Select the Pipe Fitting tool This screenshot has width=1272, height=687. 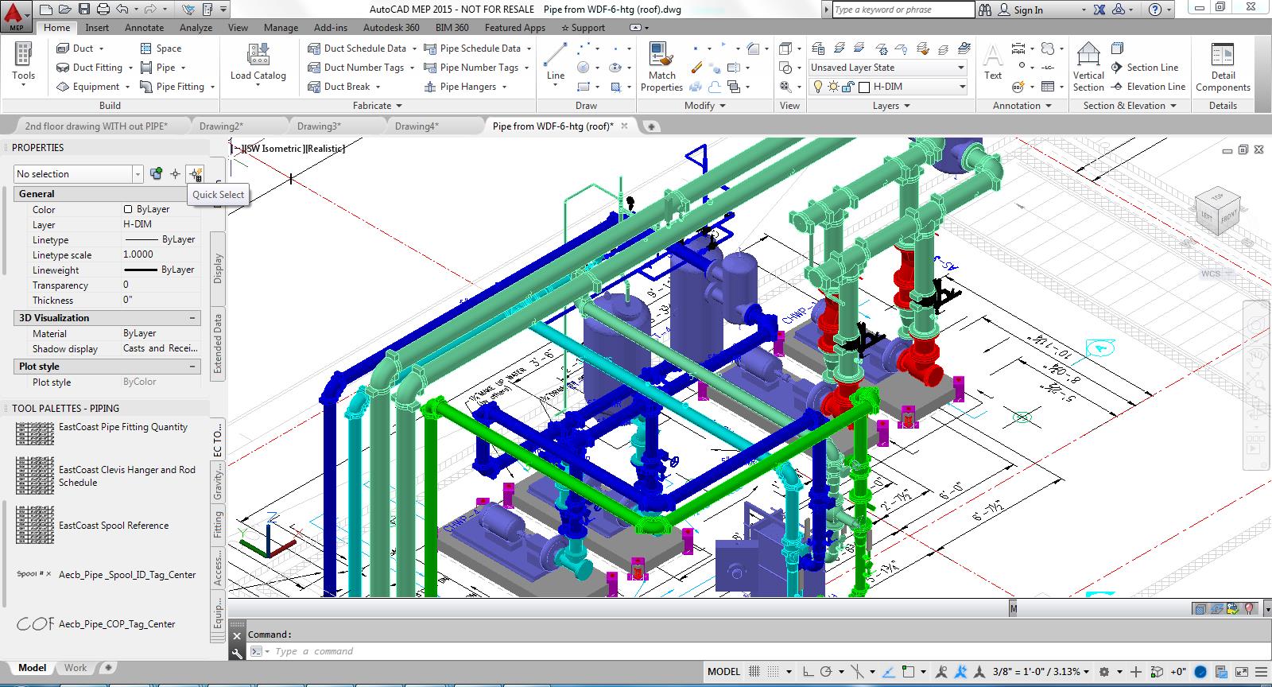coord(177,87)
